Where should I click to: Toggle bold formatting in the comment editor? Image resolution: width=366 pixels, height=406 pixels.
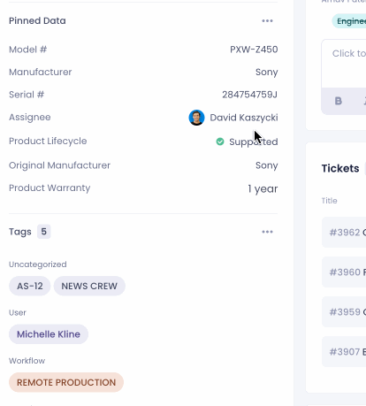(x=339, y=101)
